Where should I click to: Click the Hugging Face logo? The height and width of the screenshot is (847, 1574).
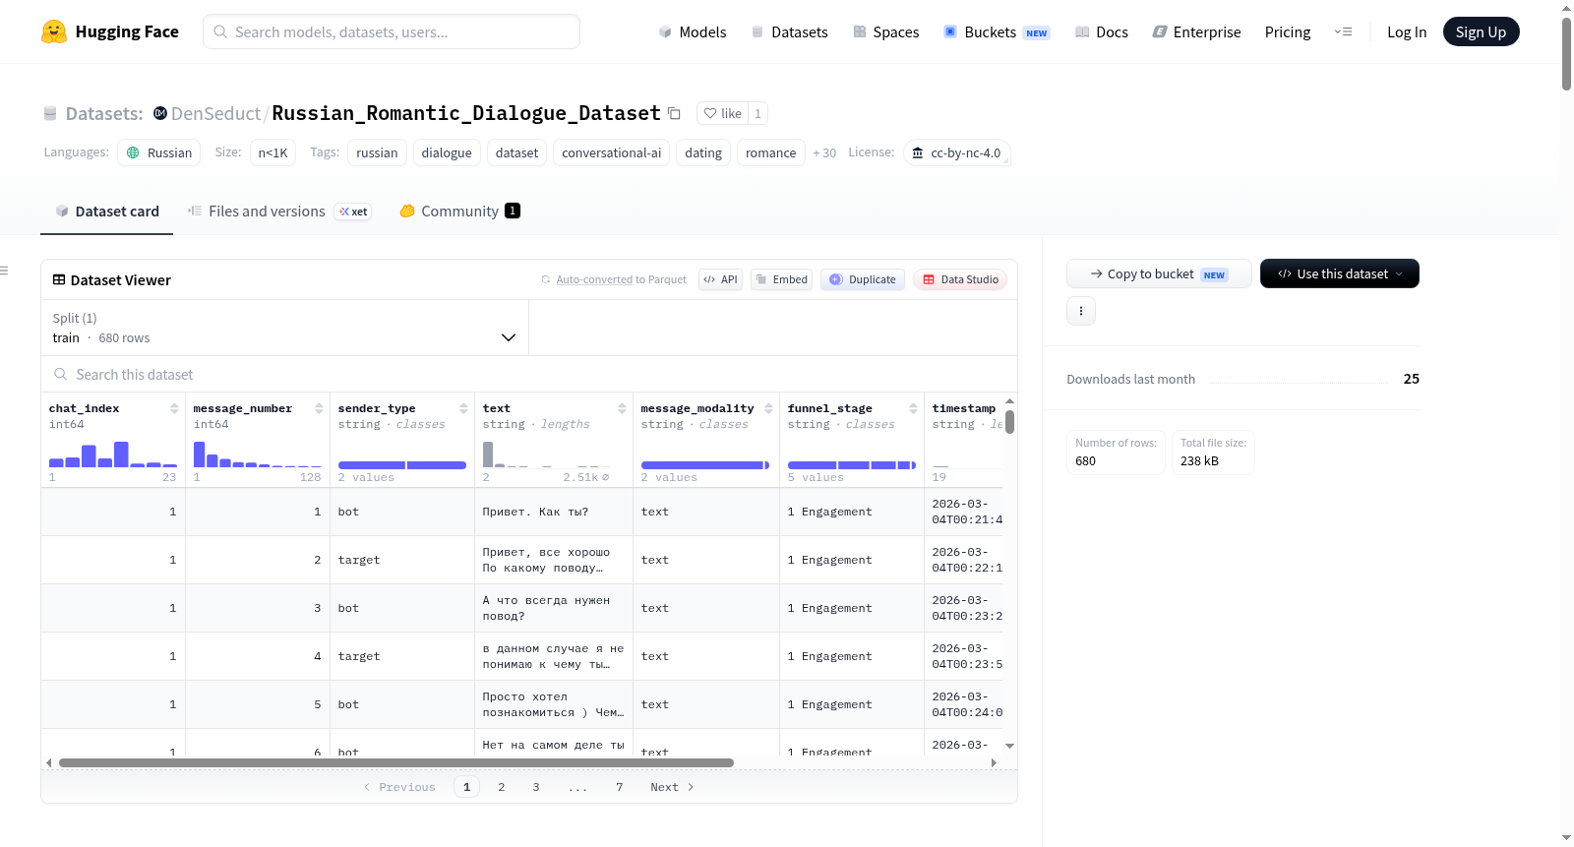pos(109,31)
